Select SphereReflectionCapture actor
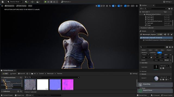Screen dimensions: 174x97 coord(155,21)
